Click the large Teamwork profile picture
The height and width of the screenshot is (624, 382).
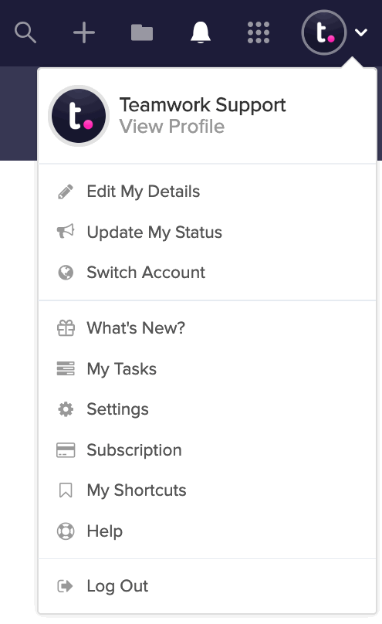tap(79, 116)
